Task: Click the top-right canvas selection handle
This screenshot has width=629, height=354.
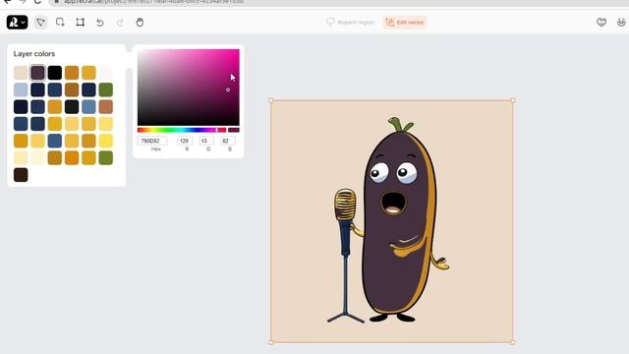Action: tap(513, 100)
